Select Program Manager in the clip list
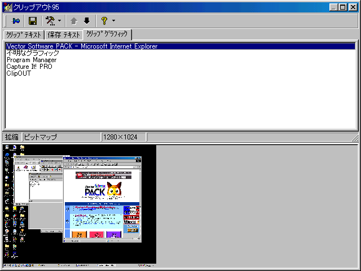361x271 pixels. [x=32, y=60]
